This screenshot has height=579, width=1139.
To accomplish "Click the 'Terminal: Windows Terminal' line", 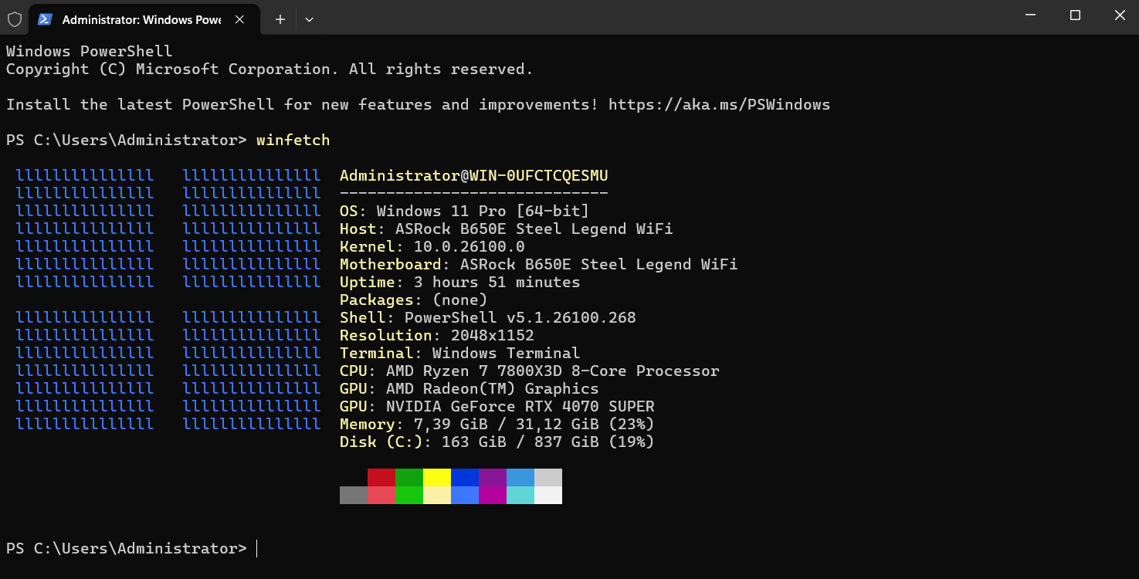I will (459, 353).
